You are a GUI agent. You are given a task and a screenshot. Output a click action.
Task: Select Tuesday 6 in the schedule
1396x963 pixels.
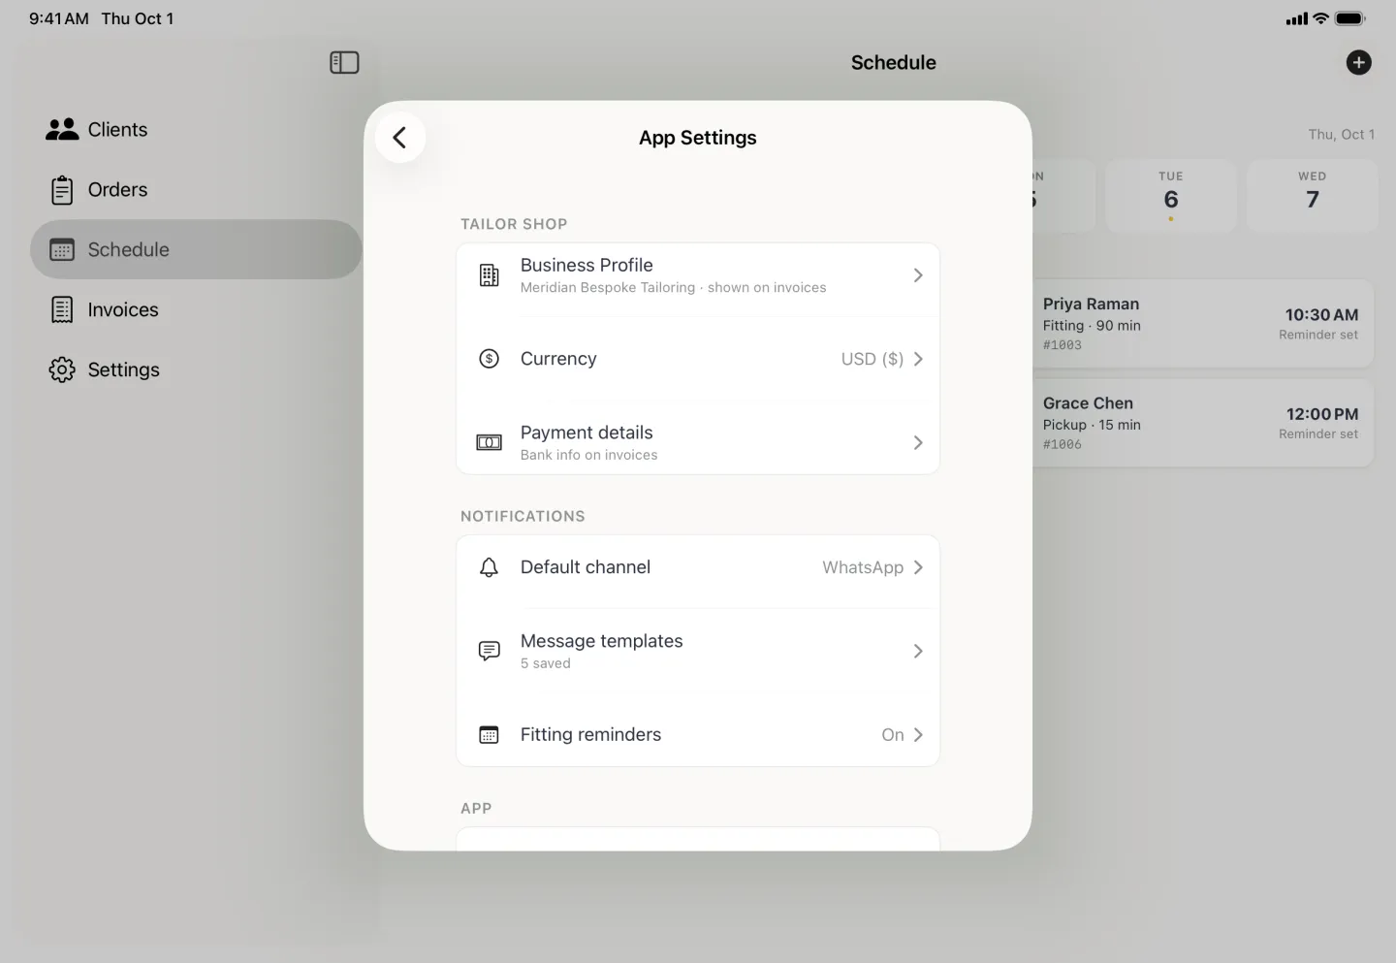point(1171,196)
